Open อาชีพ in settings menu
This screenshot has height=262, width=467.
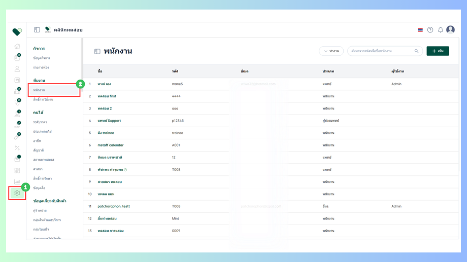tap(37, 141)
